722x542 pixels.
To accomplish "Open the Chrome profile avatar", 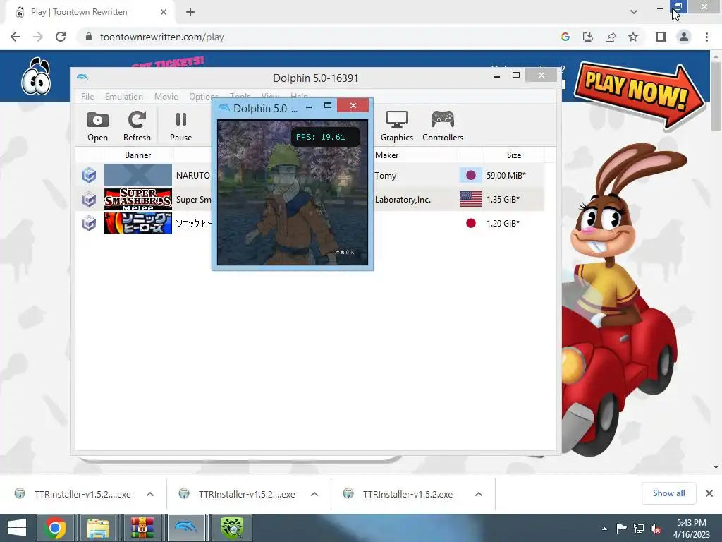I will pyautogui.click(x=684, y=37).
